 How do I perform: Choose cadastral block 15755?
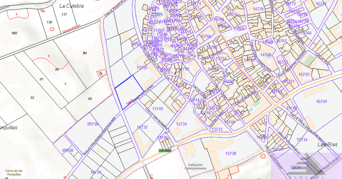[304, 75]
